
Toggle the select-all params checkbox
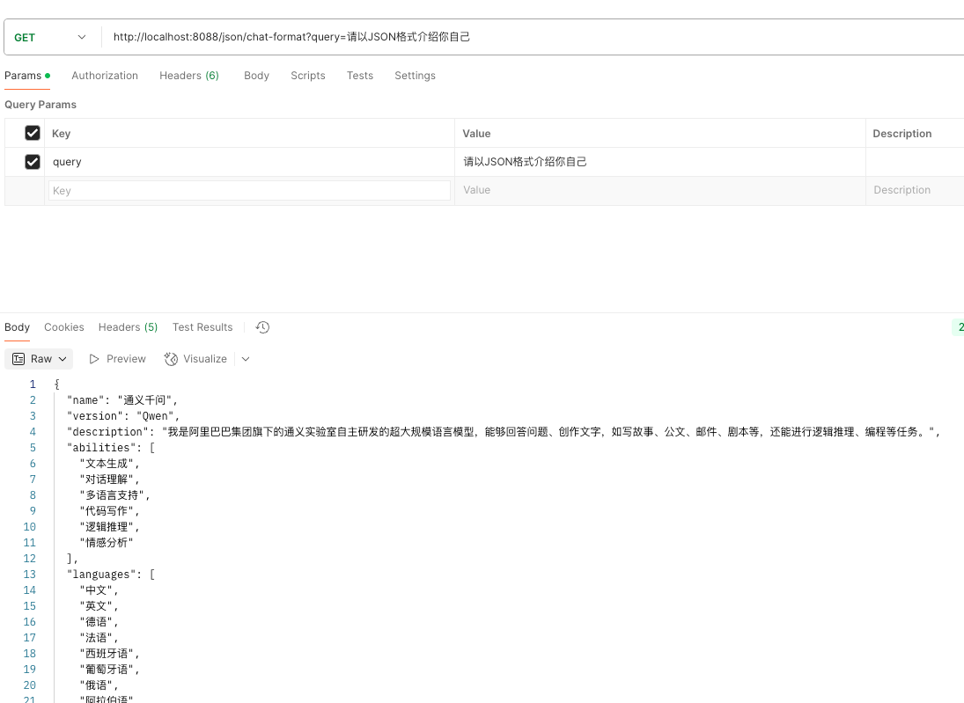(x=33, y=133)
